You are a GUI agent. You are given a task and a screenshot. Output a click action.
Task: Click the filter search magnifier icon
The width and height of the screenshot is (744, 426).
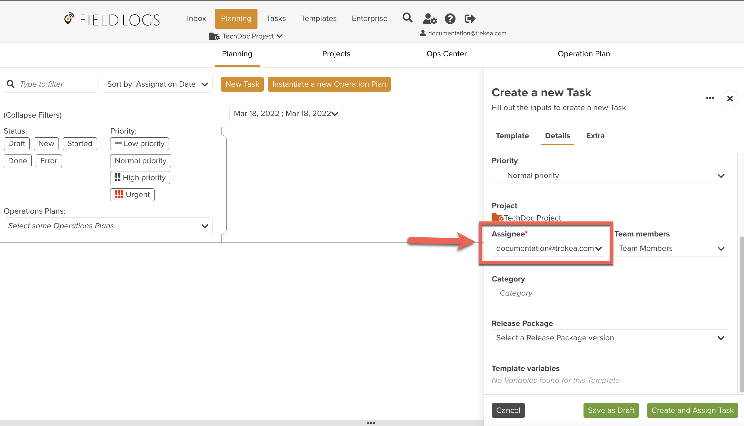pos(11,84)
